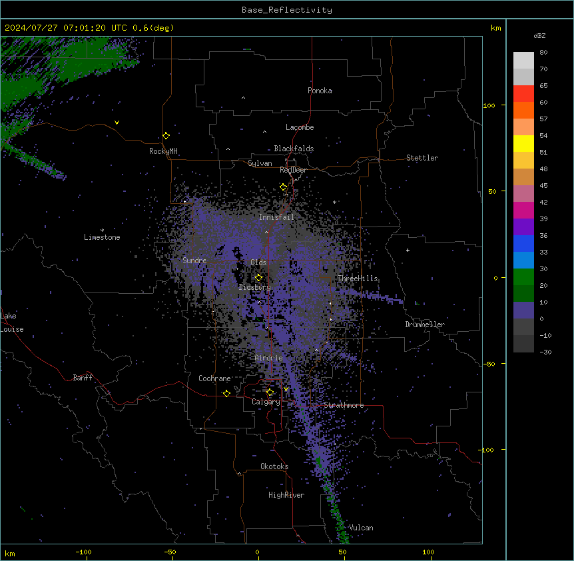Select the slate blue swatch near 10
Screen dimensions: 574x561
pos(523,310)
